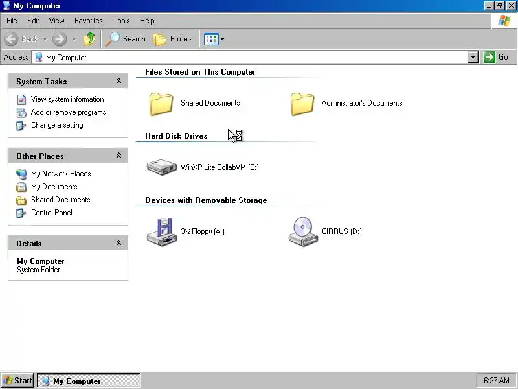Click Add or remove programs link text
The height and width of the screenshot is (389, 518).
pos(68,112)
